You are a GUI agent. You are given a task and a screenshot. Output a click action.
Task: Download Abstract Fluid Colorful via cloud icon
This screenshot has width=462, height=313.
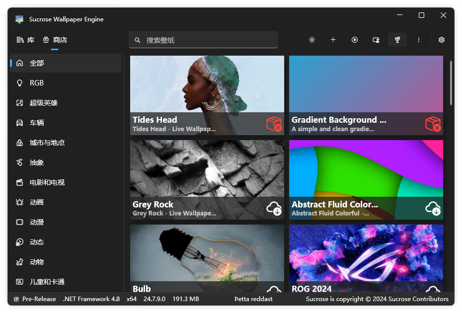point(433,208)
